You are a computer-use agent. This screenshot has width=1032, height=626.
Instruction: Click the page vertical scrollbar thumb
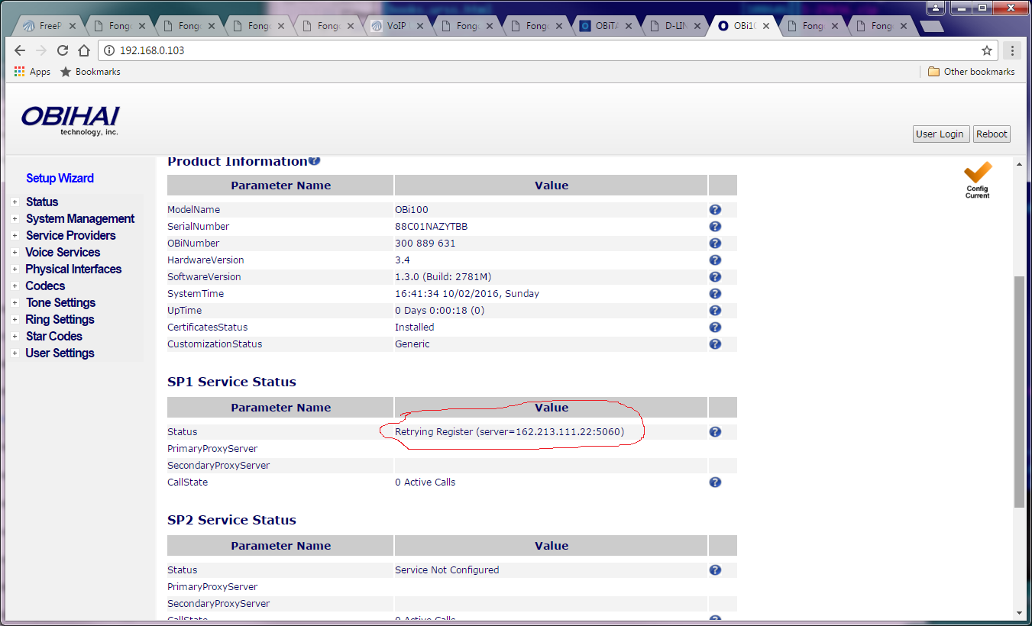pos(1019,392)
